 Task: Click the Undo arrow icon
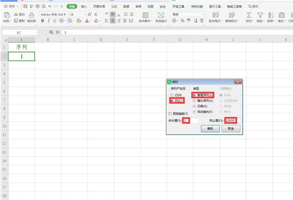(49, 6)
